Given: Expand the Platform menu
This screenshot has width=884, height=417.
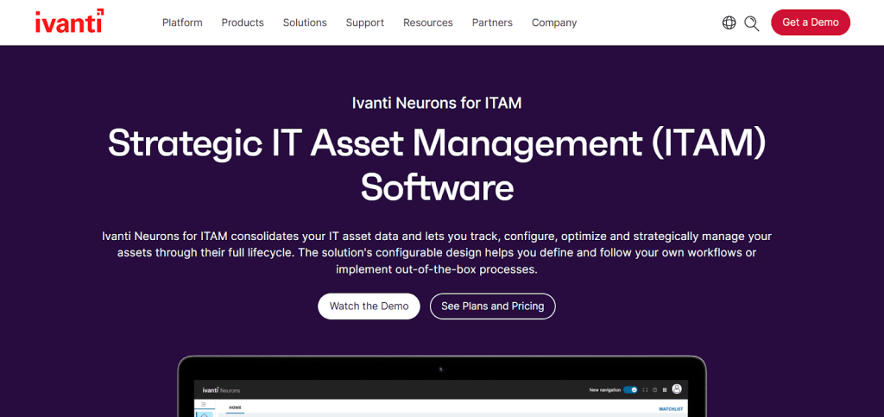Looking at the screenshot, I should click(x=182, y=22).
